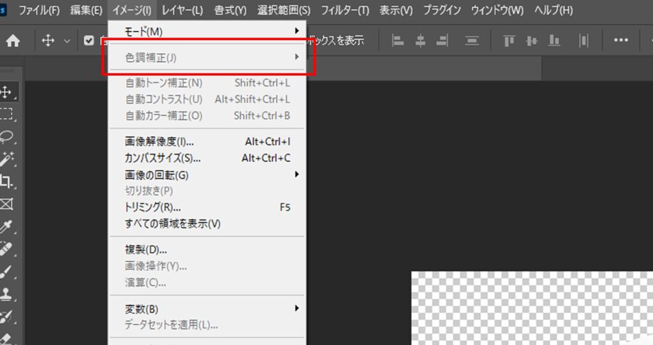Select the Healing Brush tool
Screen dimensions: 653x345
click(x=6, y=250)
